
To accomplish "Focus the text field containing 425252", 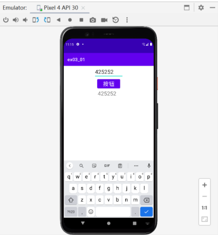I will (109, 72).
